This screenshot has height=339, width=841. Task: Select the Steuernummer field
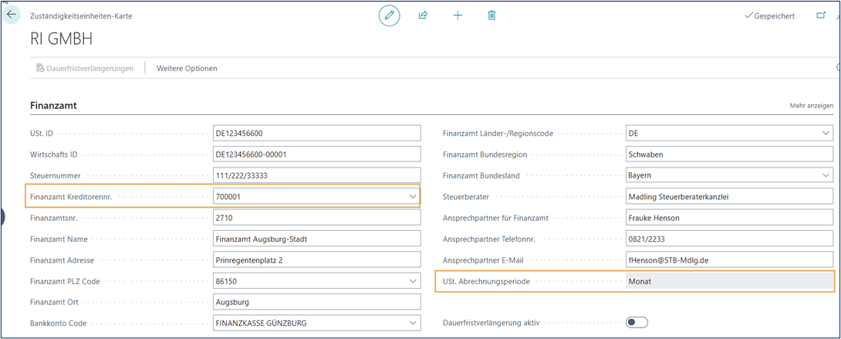316,176
